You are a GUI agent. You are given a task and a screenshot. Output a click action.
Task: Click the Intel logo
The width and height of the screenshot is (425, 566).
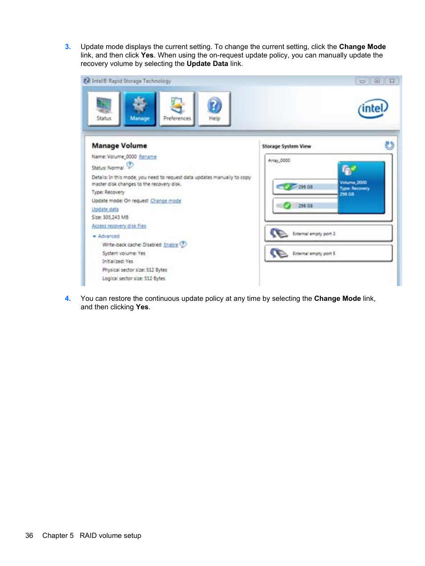click(373, 108)
